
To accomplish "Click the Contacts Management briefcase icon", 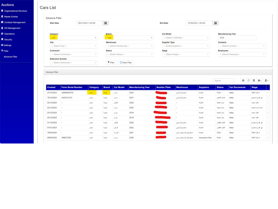I will click(2, 22).
